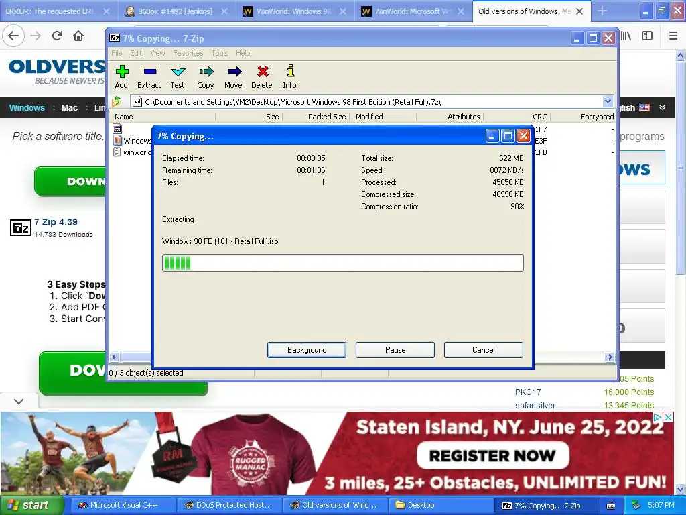Screen dimensions: 686x515
Task: Click the Mac link in site navigation
Action: click(69, 107)
